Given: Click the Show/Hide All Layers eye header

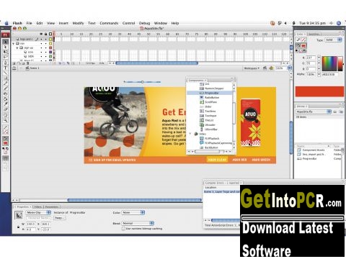Looking at the screenshot, I should click(x=41, y=34).
